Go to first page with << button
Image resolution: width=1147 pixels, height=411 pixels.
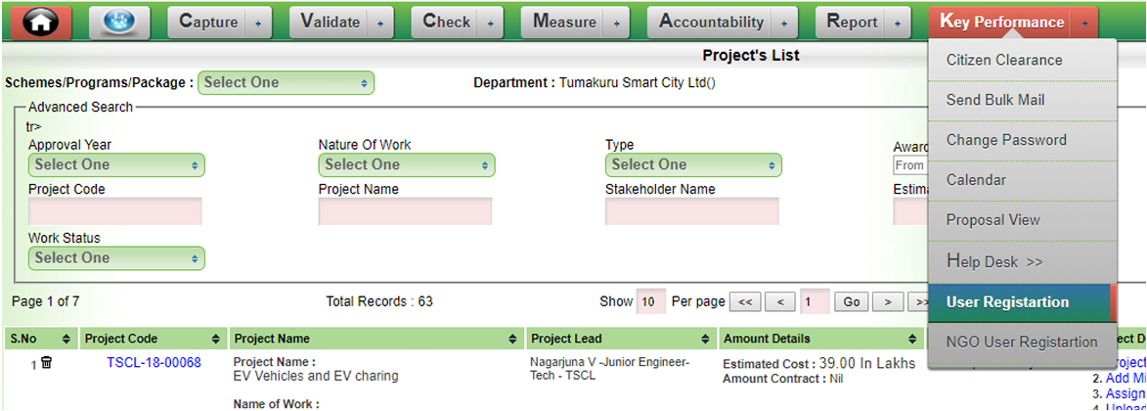tap(744, 302)
